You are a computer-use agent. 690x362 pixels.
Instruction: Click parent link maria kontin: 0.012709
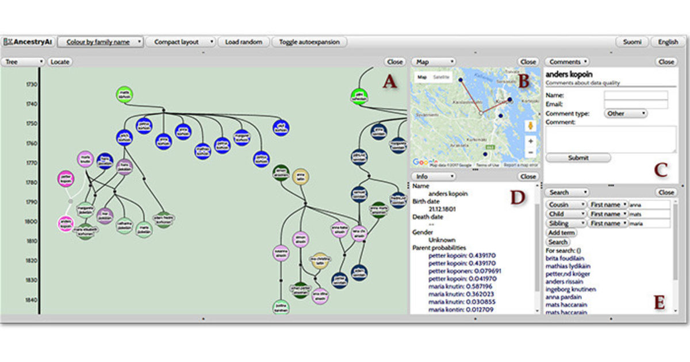pos(462,310)
